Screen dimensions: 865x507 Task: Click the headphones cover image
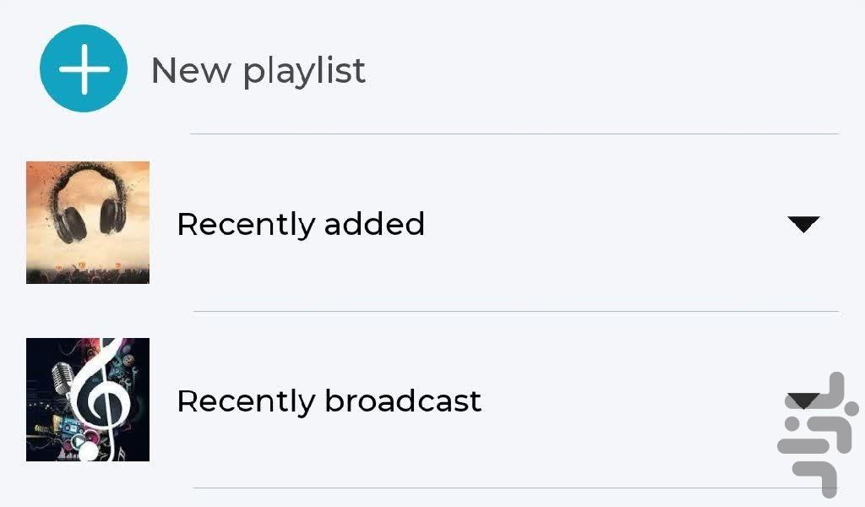tap(88, 222)
